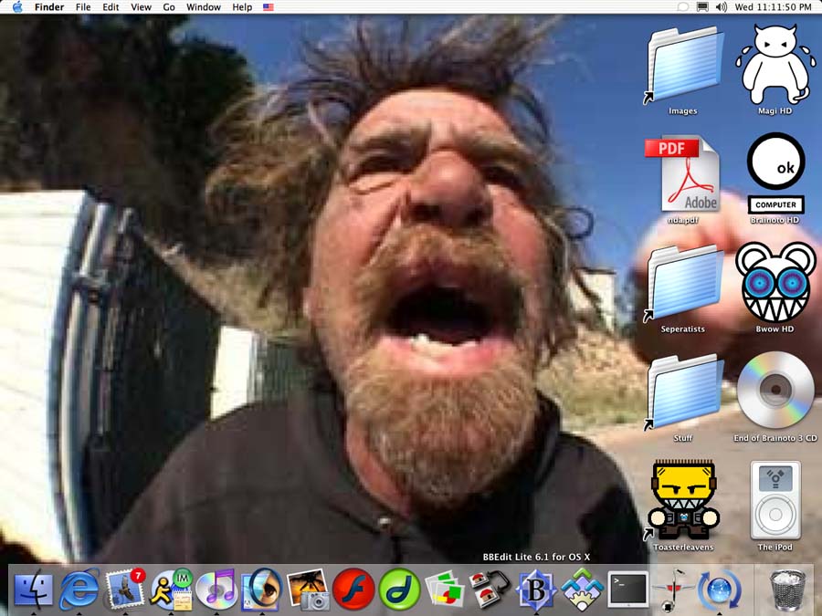Open the Help menu

coord(242,7)
